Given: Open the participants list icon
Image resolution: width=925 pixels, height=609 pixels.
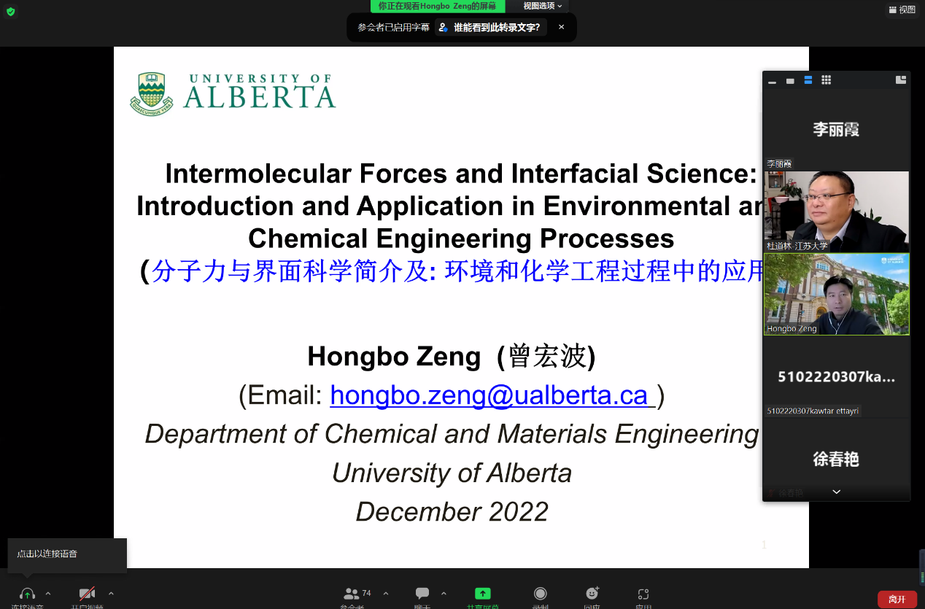Looking at the screenshot, I should click(x=352, y=594).
